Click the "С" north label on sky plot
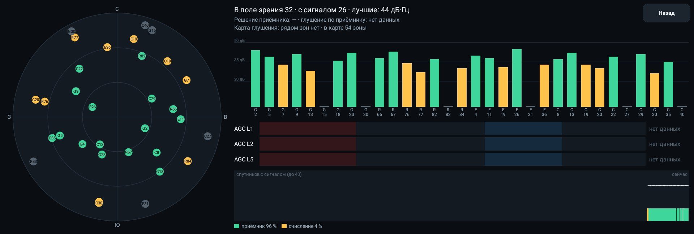 pos(117,9)
